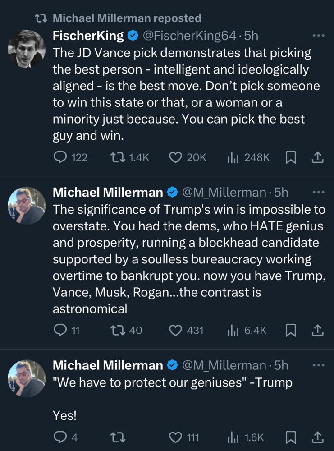Screen dimensions: 334x451
Task: Share the "protect our geniuses" post
Action: (x=318, y=437)
